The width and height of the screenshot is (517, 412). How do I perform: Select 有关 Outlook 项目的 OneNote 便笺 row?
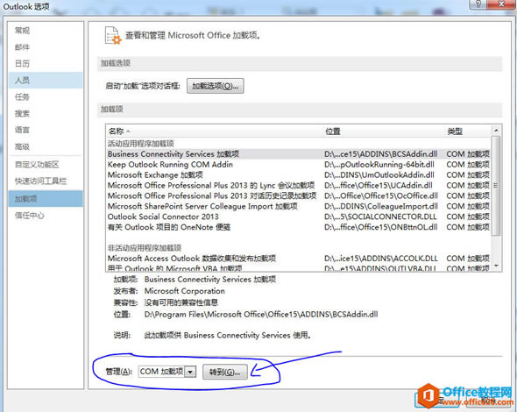[x=299, y=227]
